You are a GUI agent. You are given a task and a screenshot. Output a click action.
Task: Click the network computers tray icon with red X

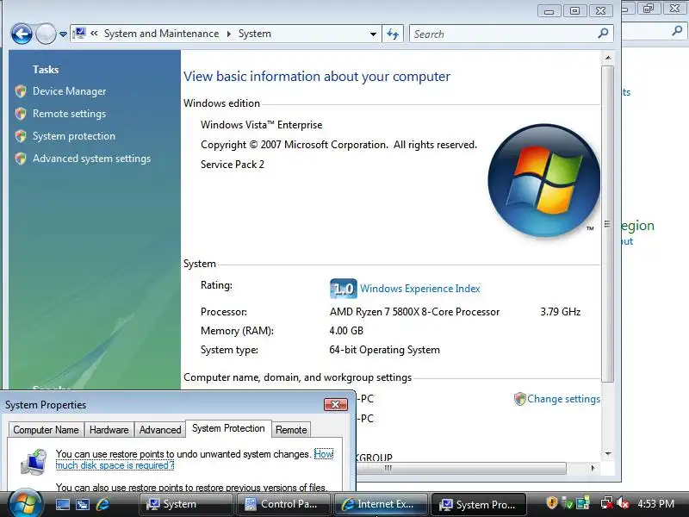pyautogui.click(x=607, y=503)
